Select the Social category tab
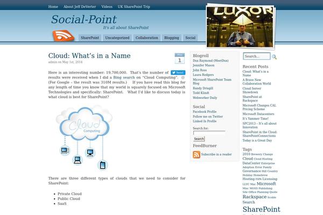This screenshot has height=215, width=323. [x=191, y=38]
